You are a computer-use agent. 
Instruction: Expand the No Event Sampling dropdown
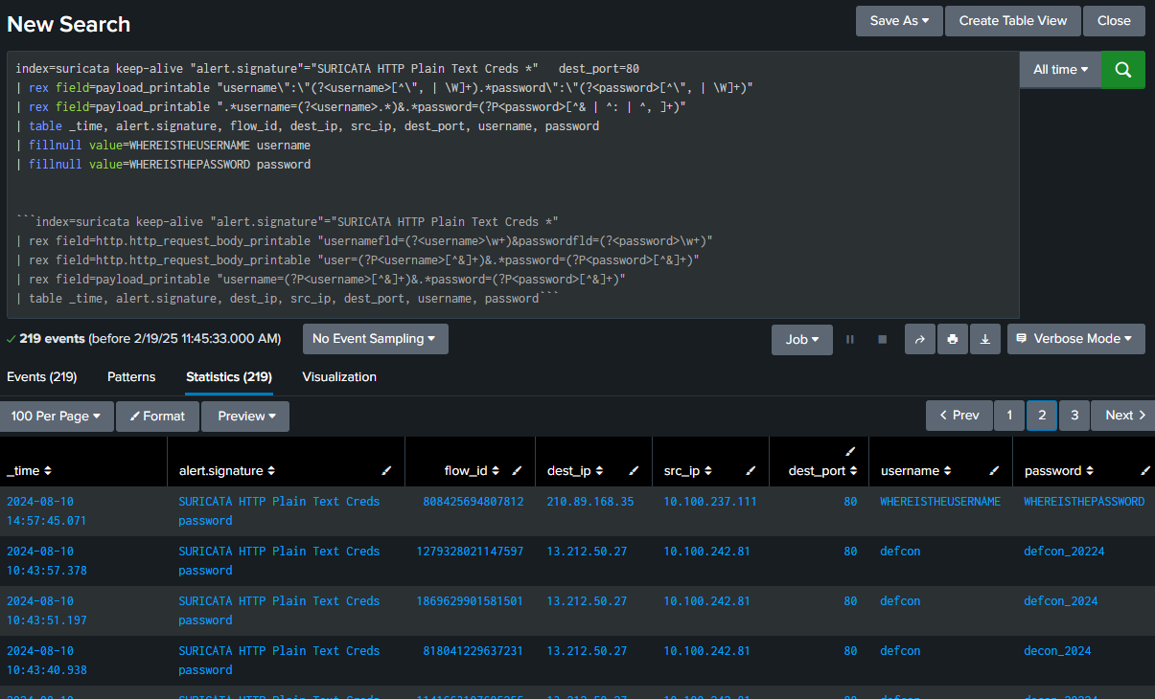tap(375, 339)
